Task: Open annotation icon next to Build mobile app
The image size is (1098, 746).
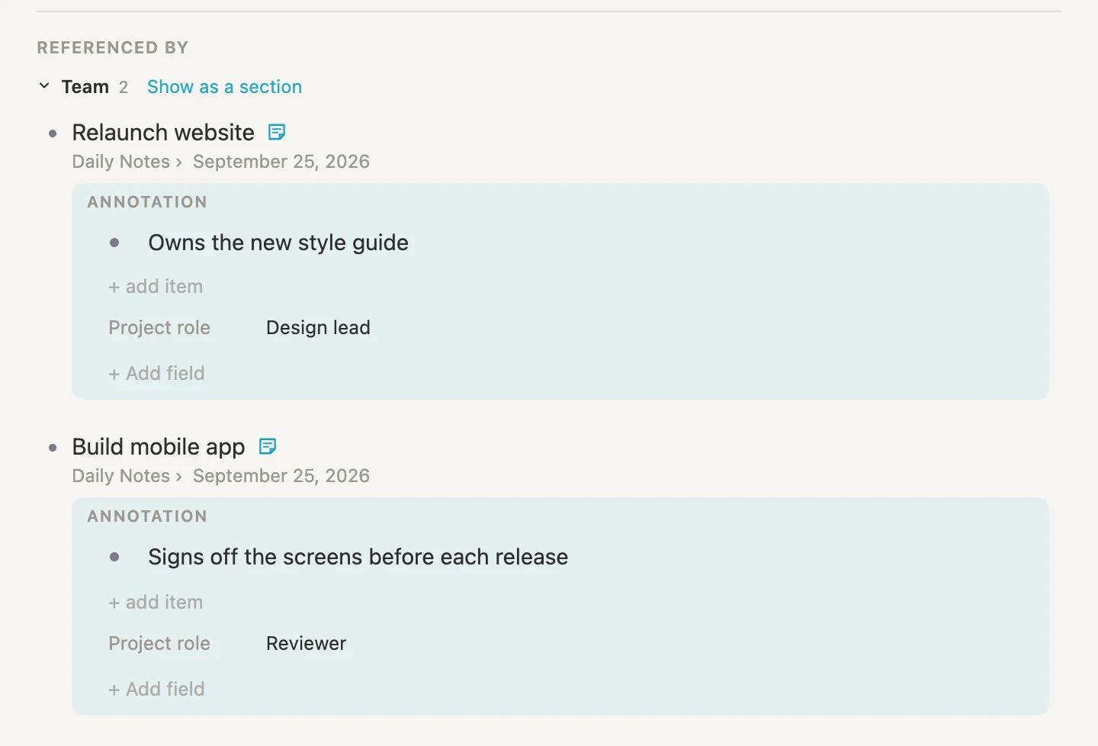Action: tap(268, 446)
